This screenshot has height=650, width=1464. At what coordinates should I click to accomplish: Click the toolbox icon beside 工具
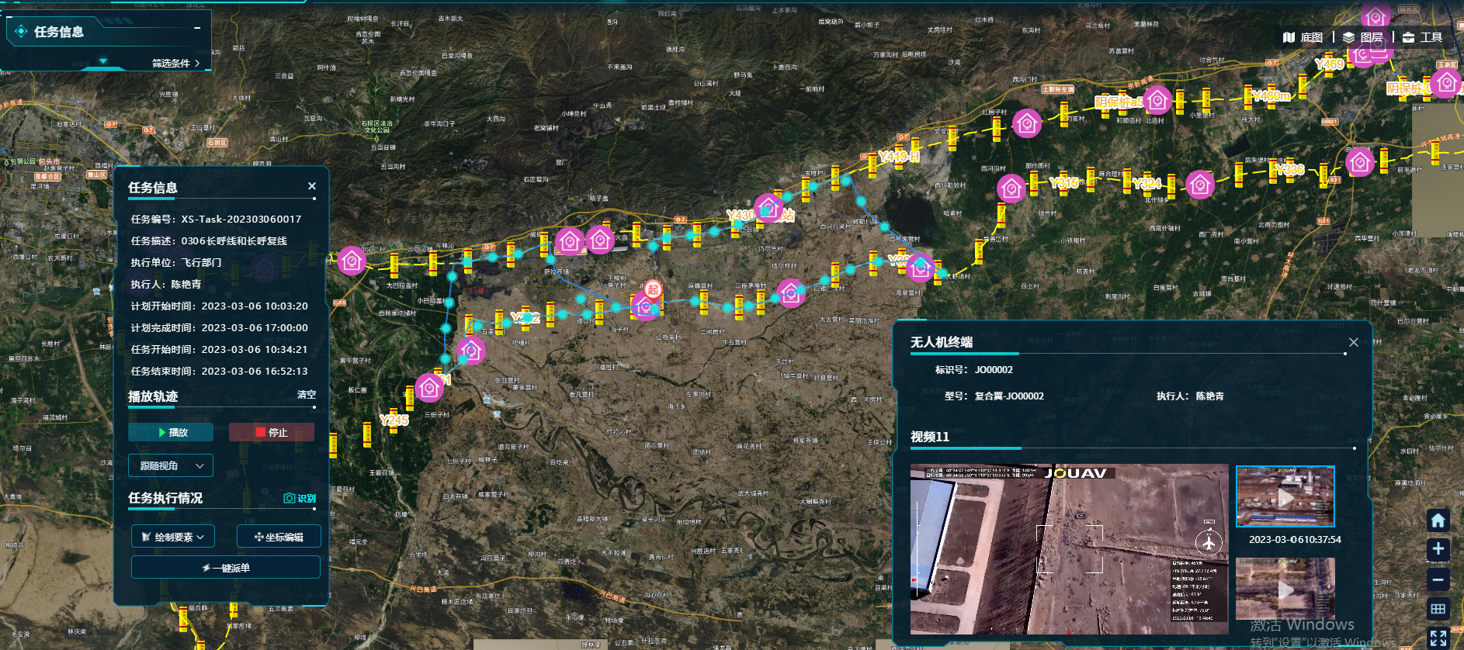[1408, 37]
